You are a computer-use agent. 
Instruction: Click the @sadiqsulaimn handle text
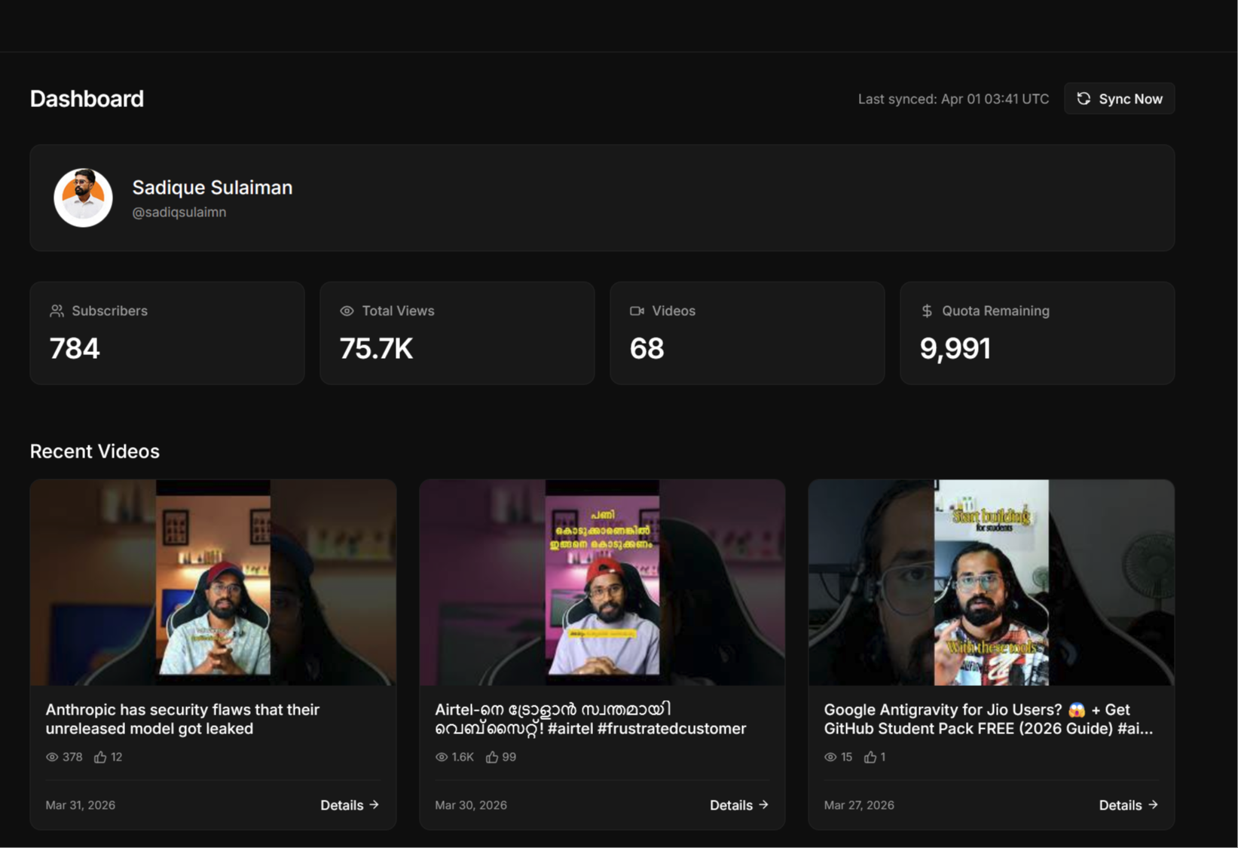pos(179,212)
